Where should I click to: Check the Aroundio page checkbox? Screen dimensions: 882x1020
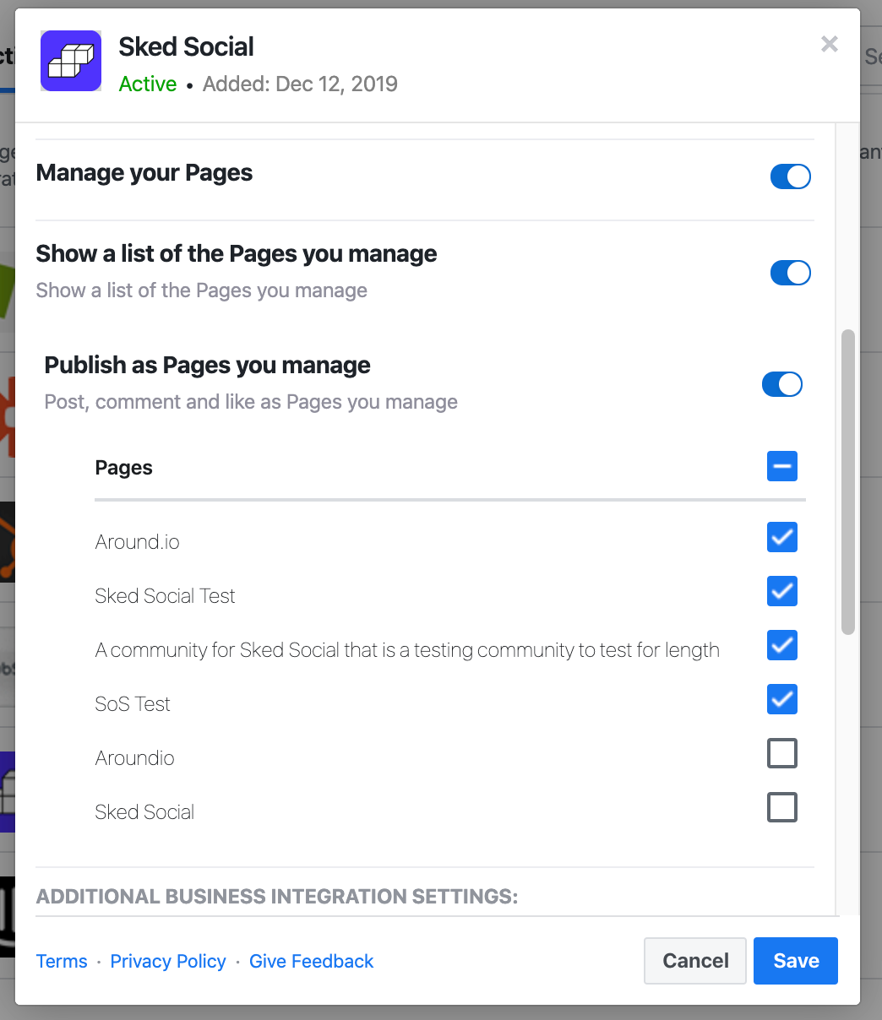point(782,753)
